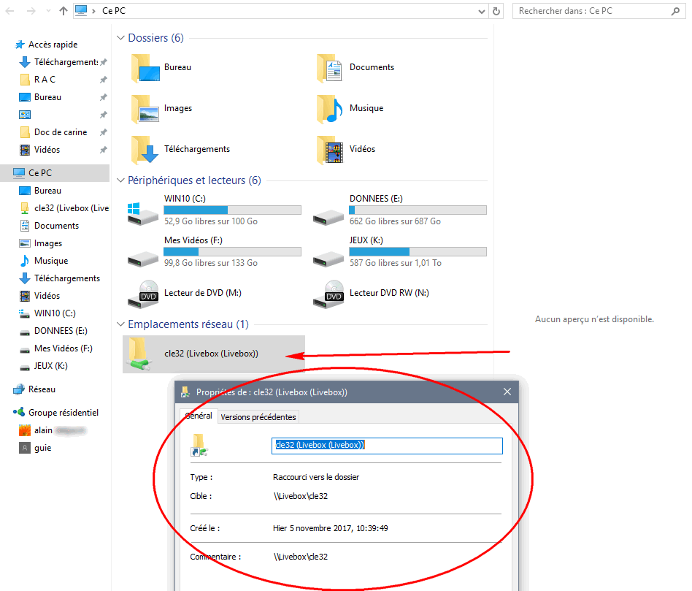Click the Réseau network icon in sidebar
This screenshot has width=692, height=591.
[19, 389]
